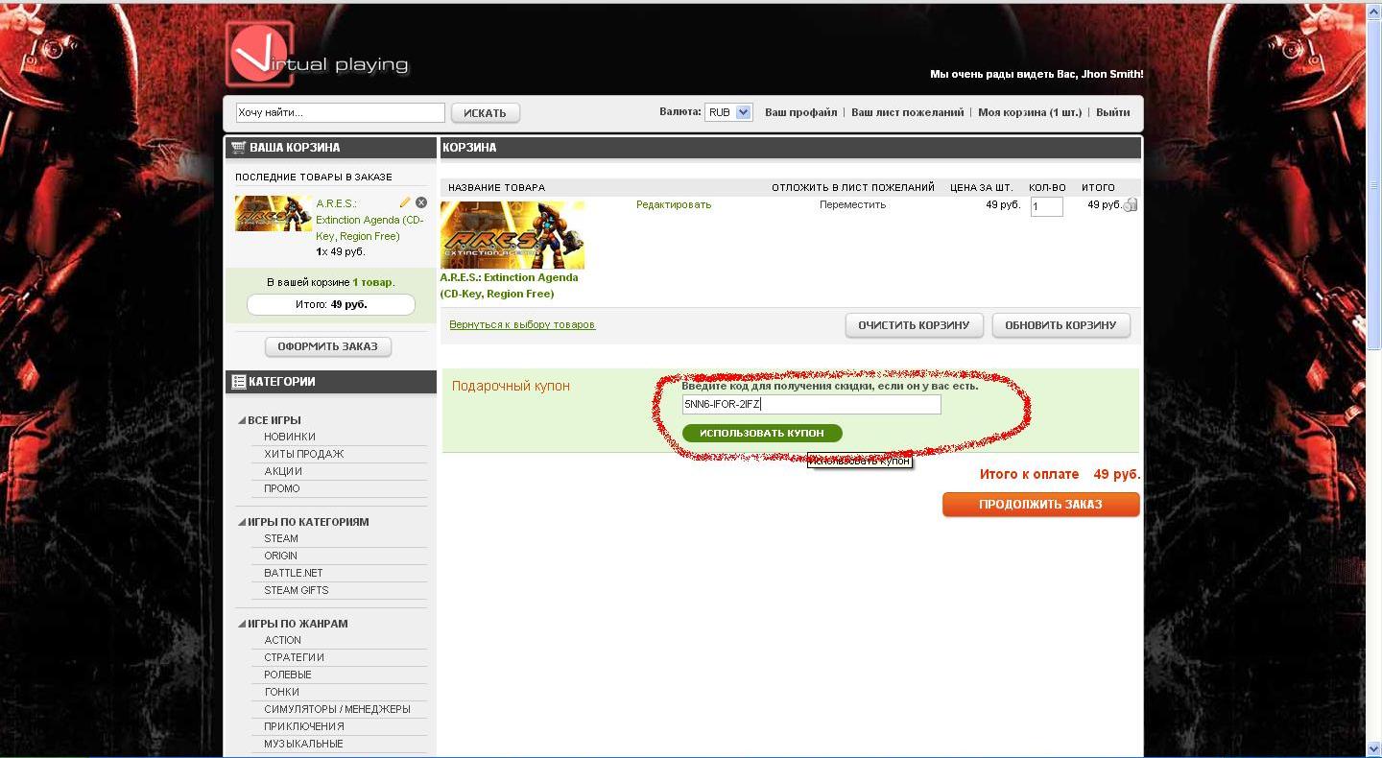Select the STEAM GIFTS category
The width and height of the screenshot is (1382, 758).
[296, 590]
